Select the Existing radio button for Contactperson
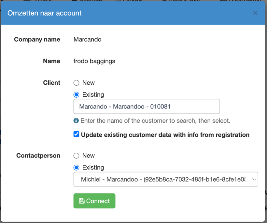The height and width of the screenshot is (223, 267). [76, 168]
